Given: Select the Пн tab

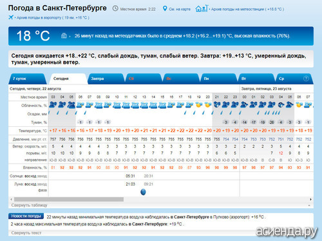Looking at the screenshot, I should [x=218, y=79].
